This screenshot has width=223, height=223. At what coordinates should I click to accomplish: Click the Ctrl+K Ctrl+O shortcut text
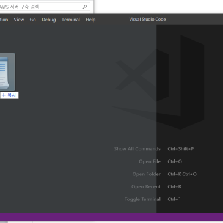[182, 174]
